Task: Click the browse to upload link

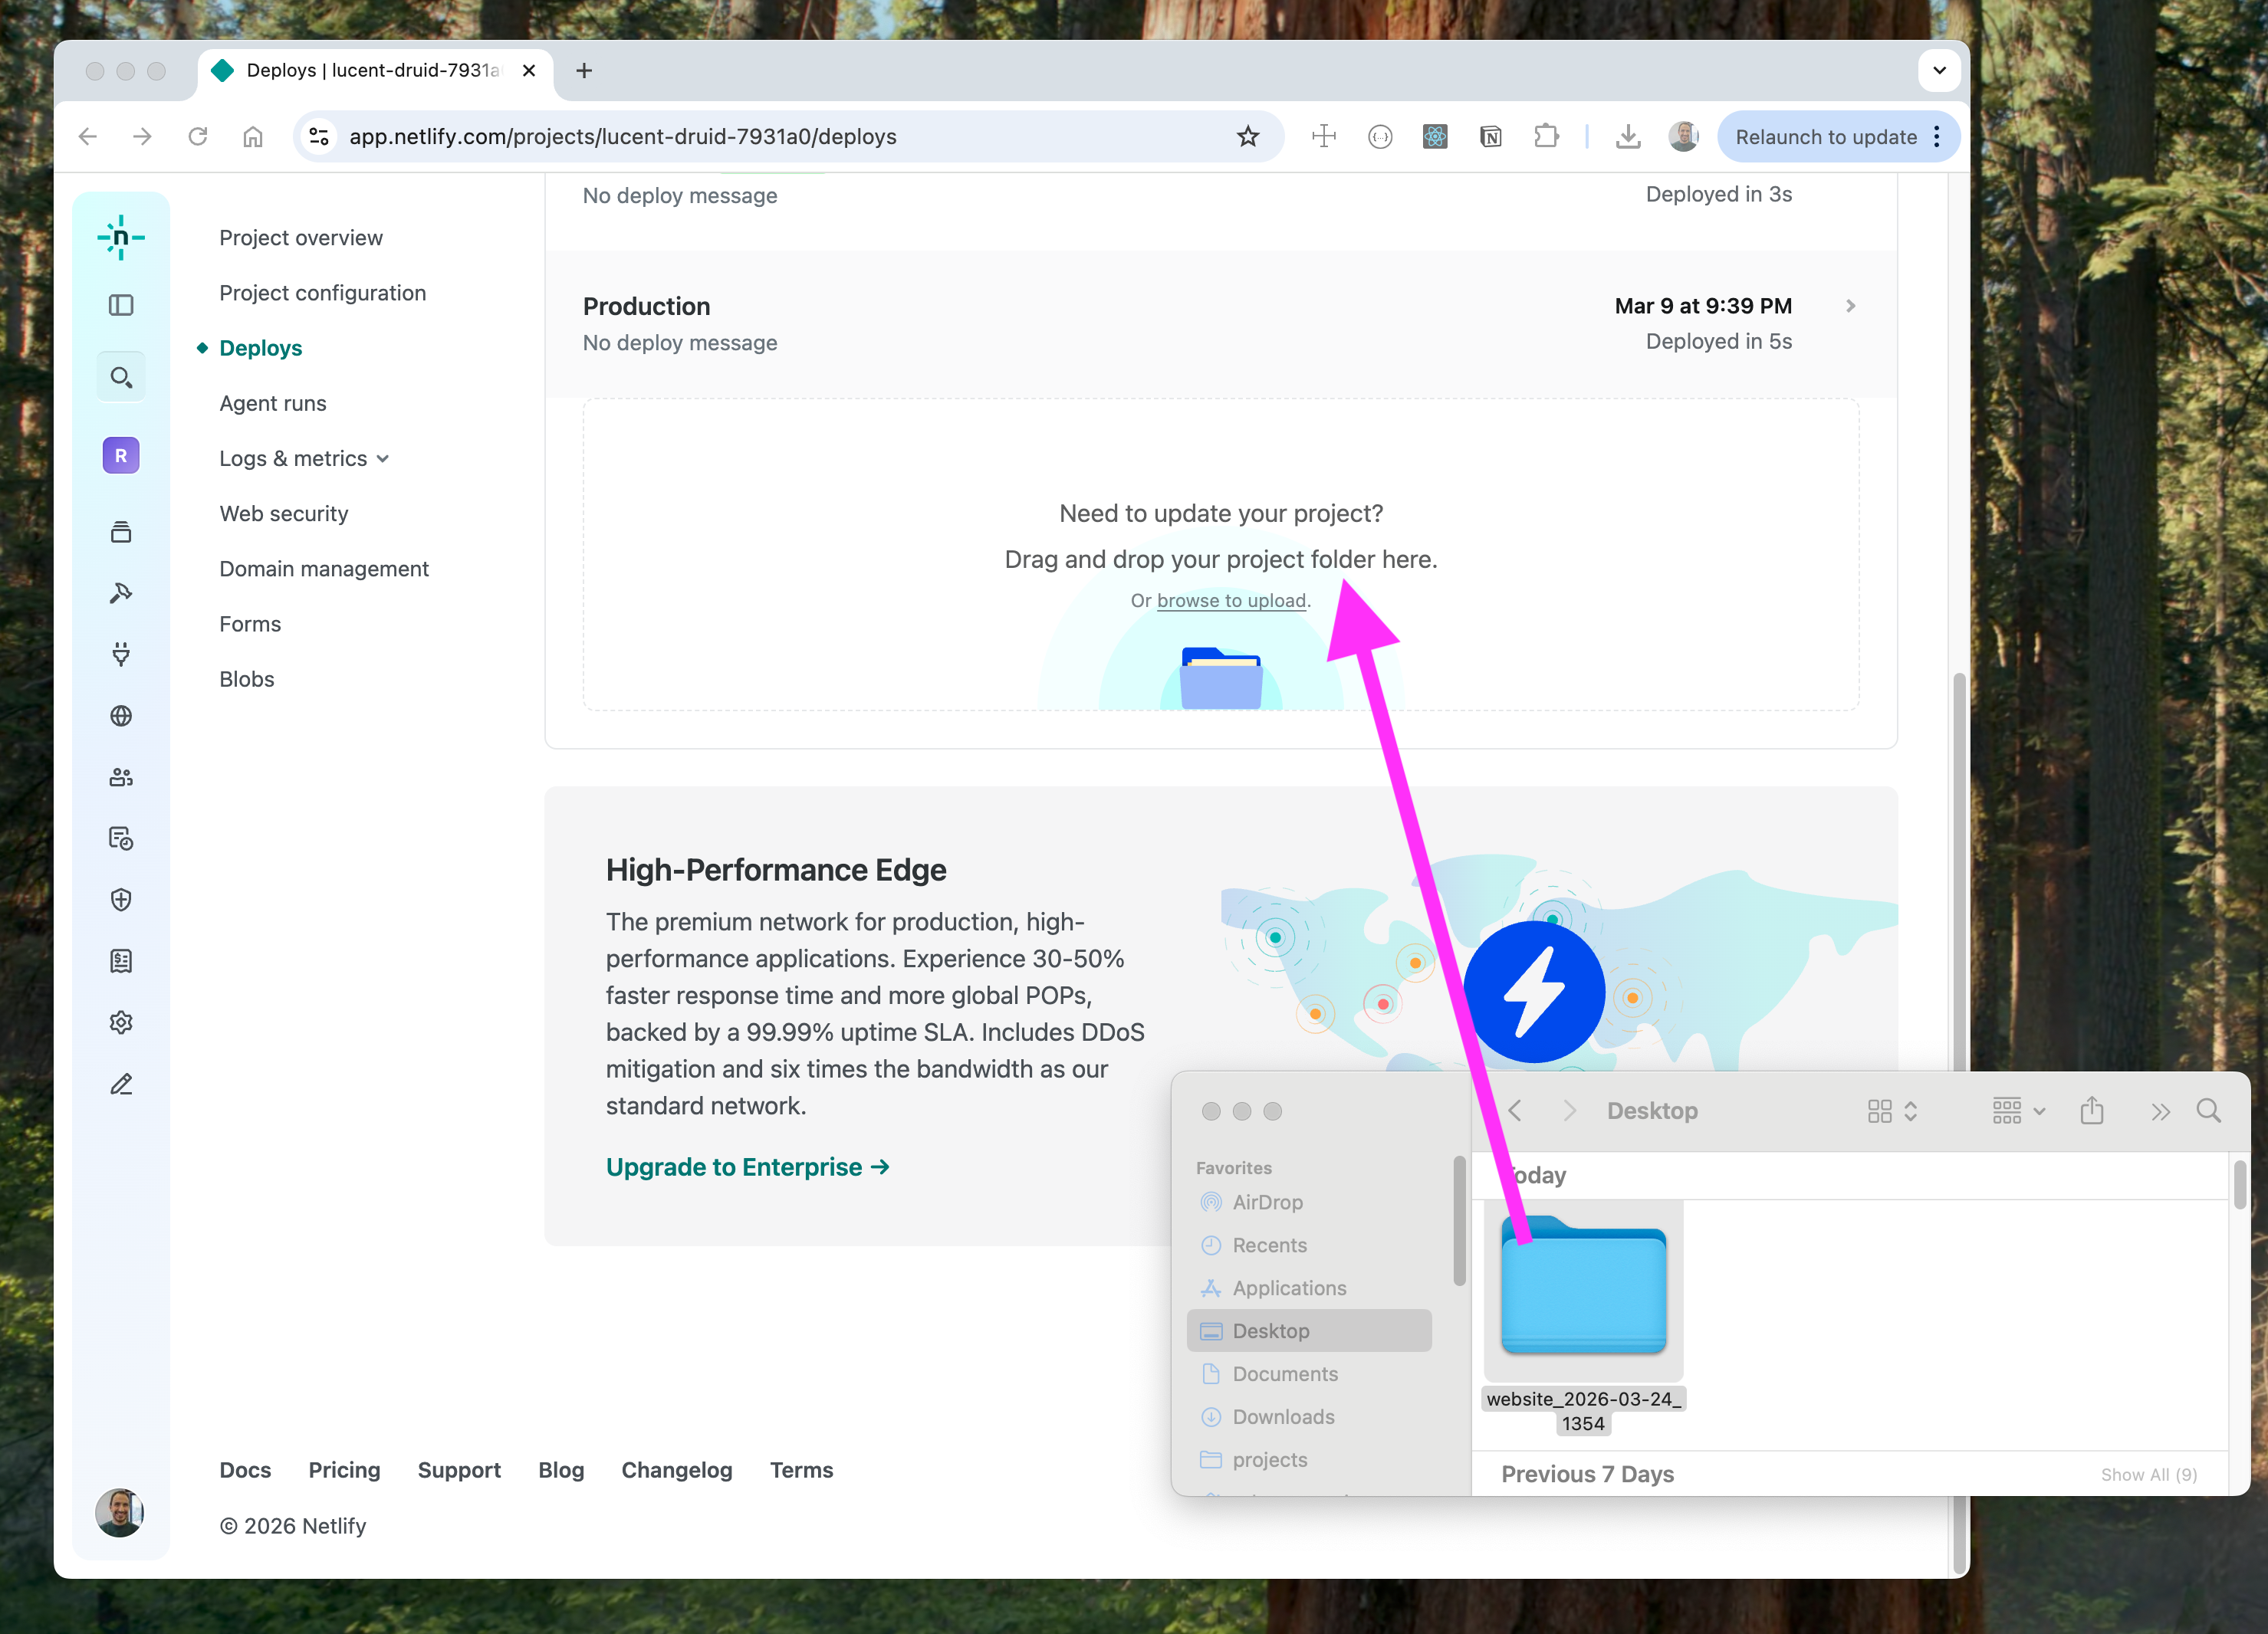Action: [1230, 601]
